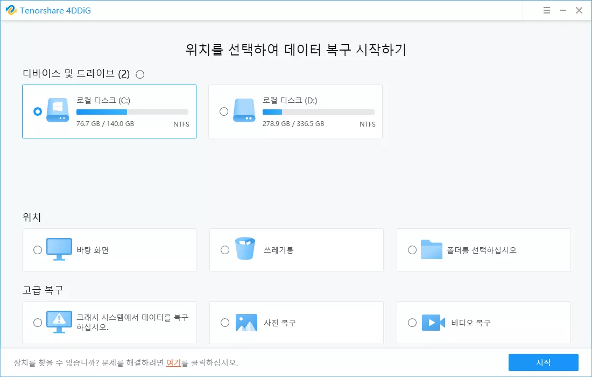Select the 로컬 디스크 (C:) radio button

click(37, 111)
